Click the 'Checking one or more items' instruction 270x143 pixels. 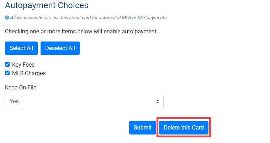(81, 32)
